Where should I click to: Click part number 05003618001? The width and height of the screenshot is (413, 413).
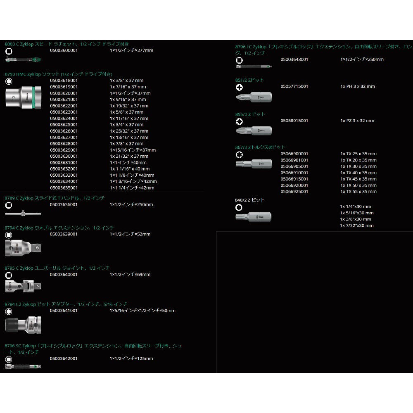64,81
